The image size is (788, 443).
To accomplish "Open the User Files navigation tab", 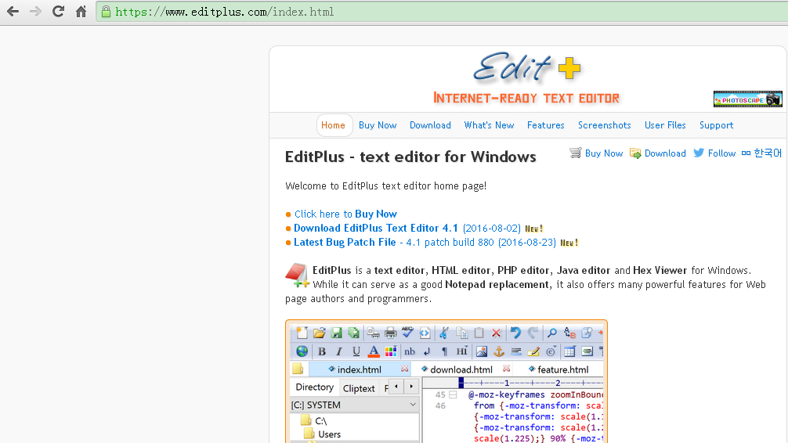I will [665, 125].
